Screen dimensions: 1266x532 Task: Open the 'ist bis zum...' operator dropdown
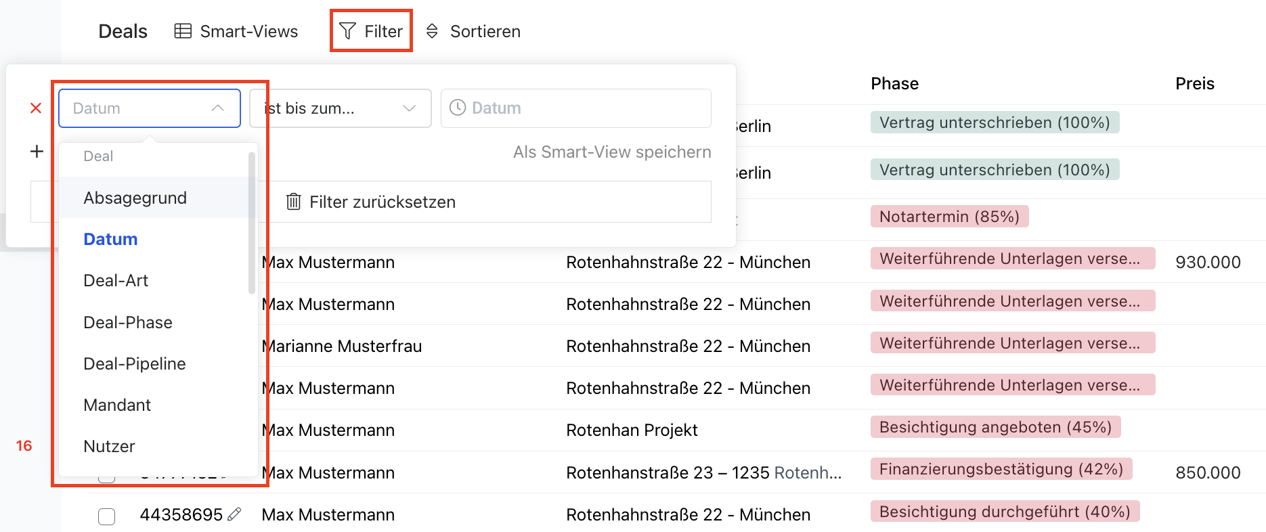(340, 108)
